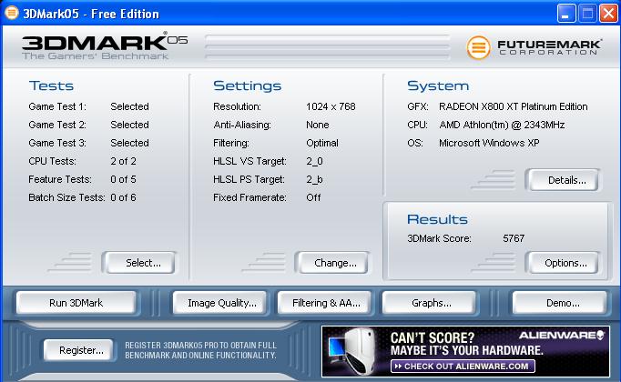Viewport: 621px width, 382px height.
Task: Open the Select tests dialog
Action: pyautogui.click(x=138, y=263)
